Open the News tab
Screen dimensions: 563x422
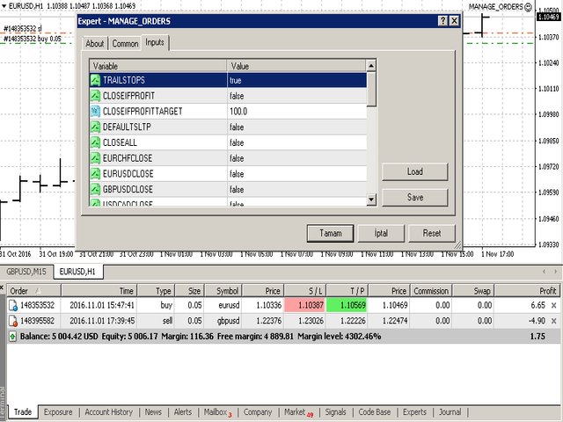click(x=153, y=412)
